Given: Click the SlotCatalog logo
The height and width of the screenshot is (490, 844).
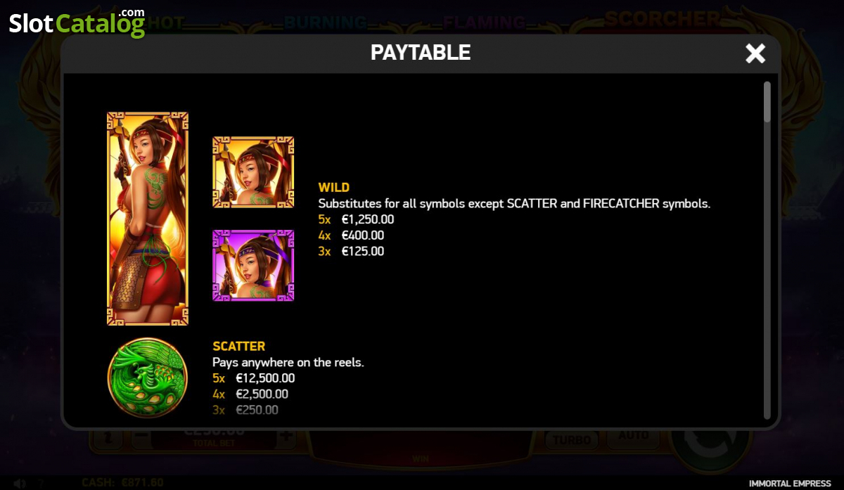Looking at the screenshot, I should pyautogui.click(x=77, y=23).
